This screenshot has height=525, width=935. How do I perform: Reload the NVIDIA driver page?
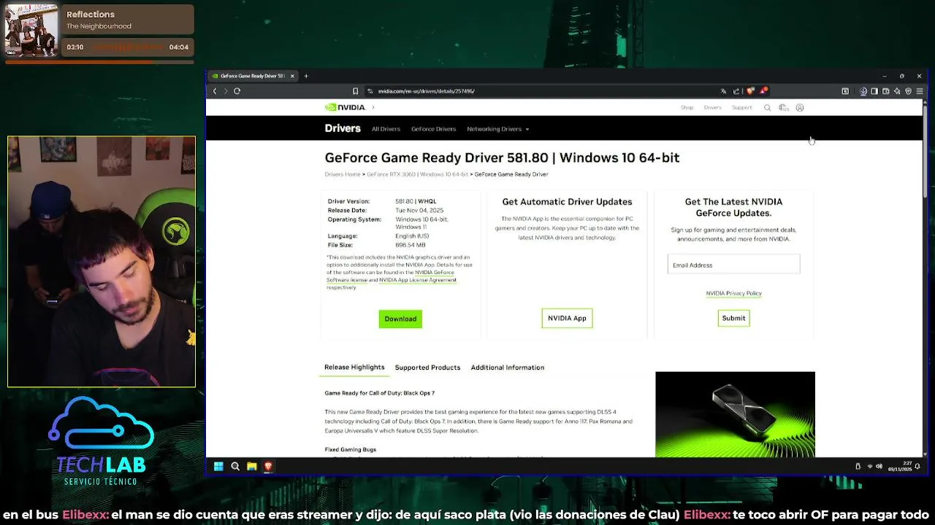pos(237,91)
